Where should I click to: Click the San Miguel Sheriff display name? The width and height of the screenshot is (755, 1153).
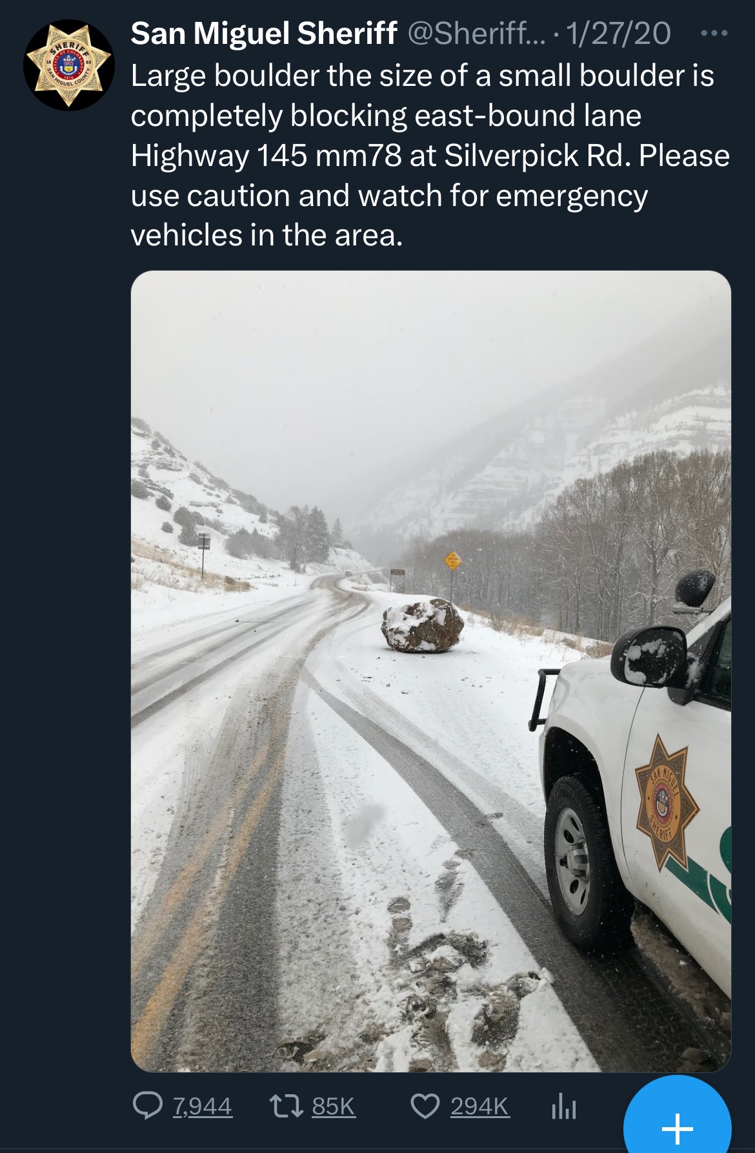point(264,34)
